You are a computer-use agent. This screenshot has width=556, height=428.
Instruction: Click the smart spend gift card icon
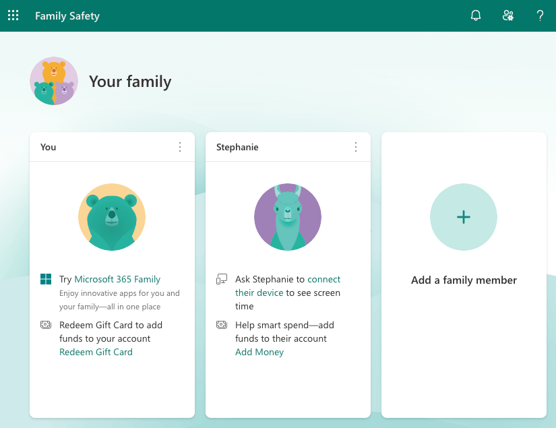coord(221,324)
